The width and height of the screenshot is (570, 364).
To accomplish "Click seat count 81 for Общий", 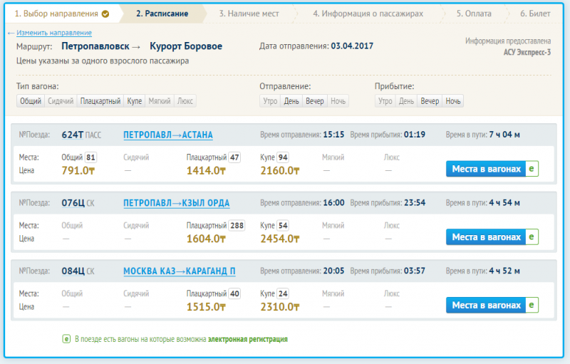I will [90, 157].
